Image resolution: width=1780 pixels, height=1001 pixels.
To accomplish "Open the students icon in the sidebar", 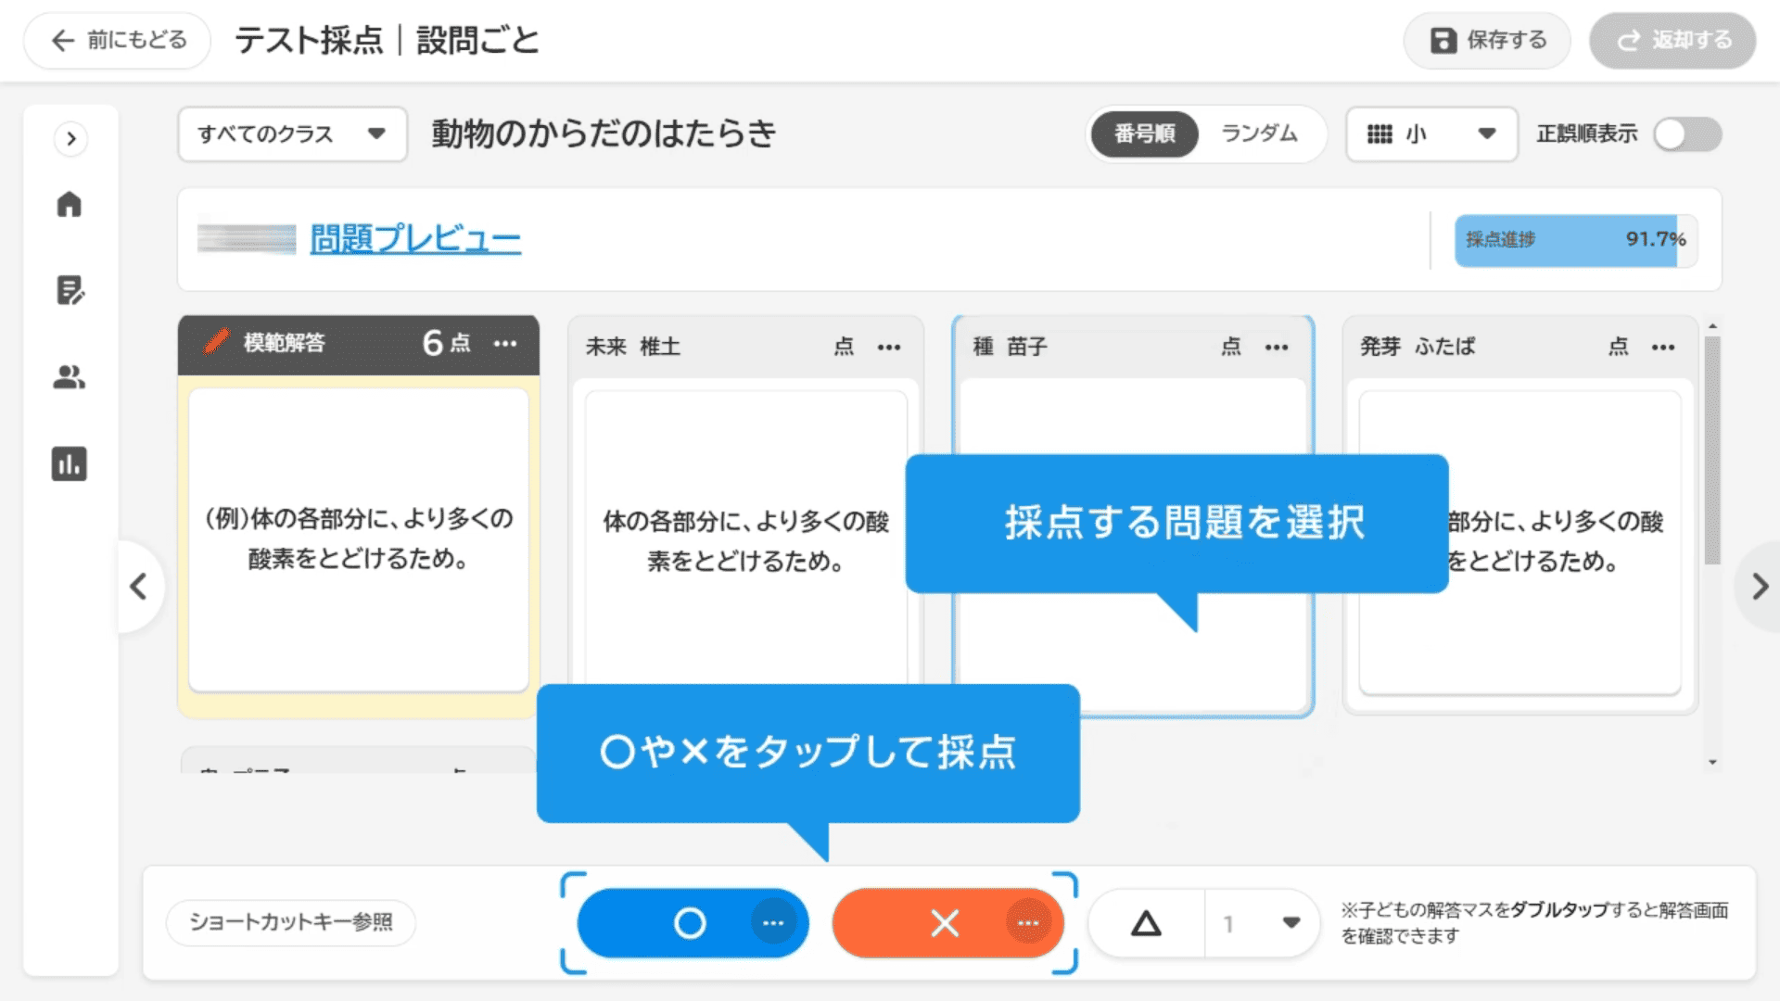I will pos(70,377).
